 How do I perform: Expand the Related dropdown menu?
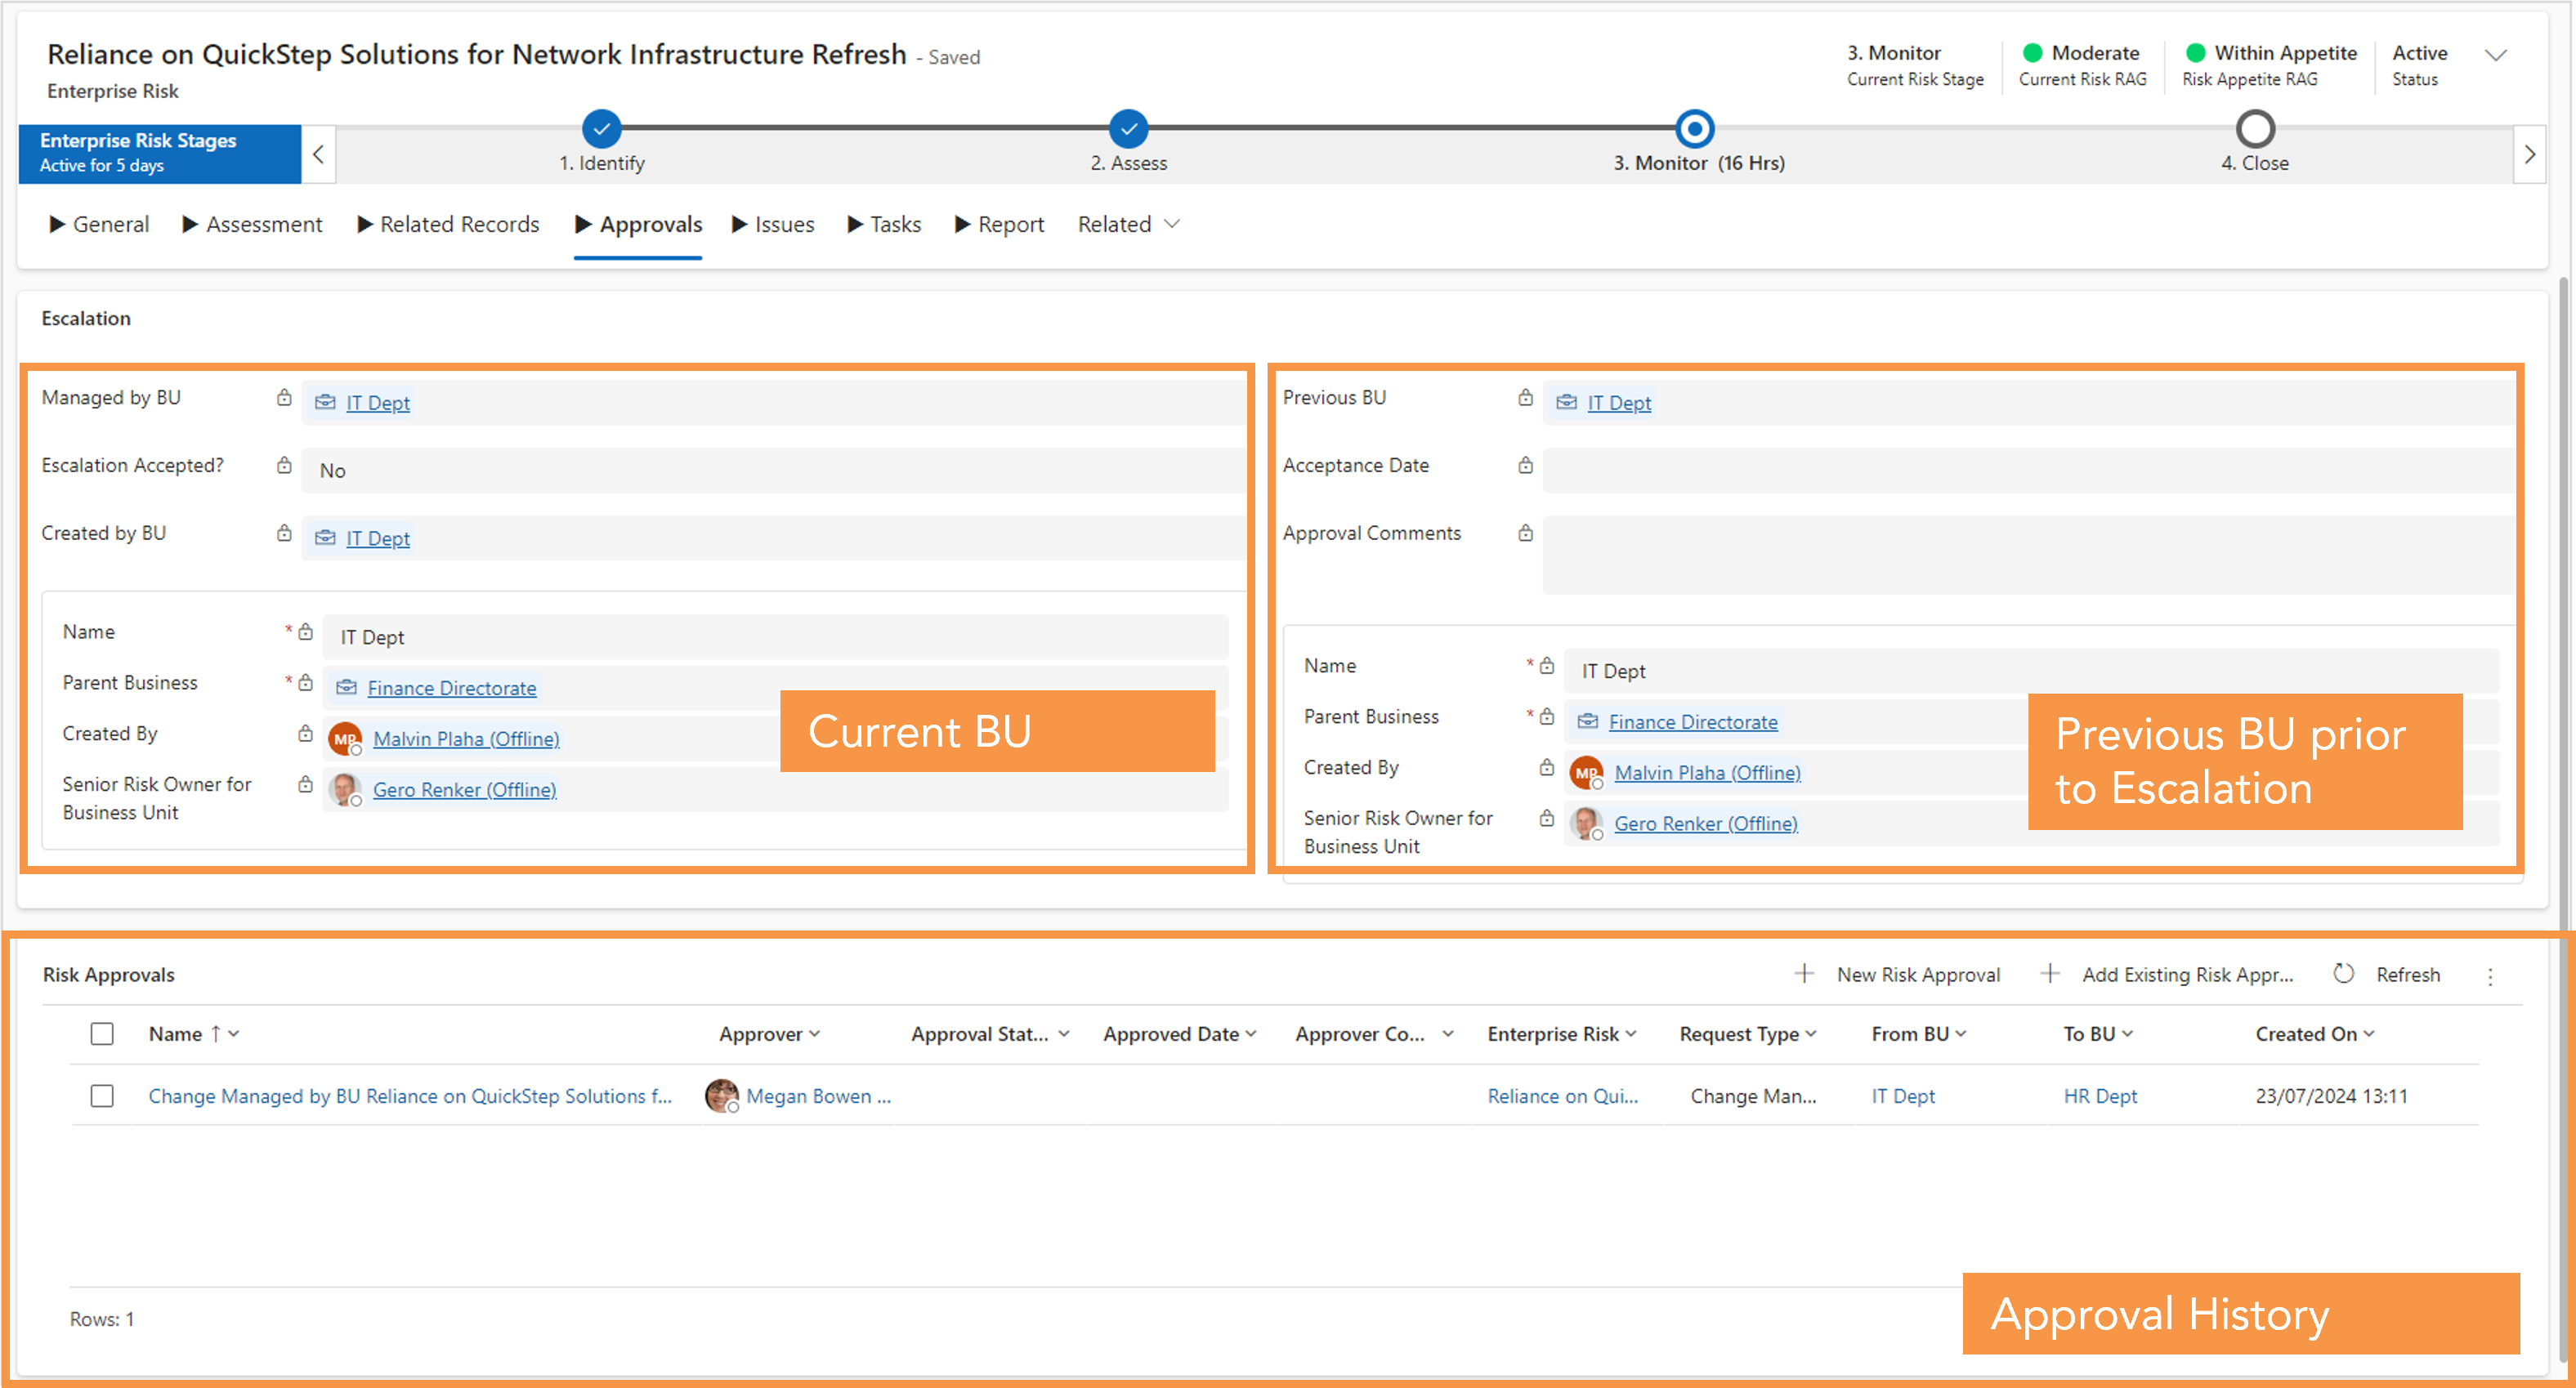1128,224
